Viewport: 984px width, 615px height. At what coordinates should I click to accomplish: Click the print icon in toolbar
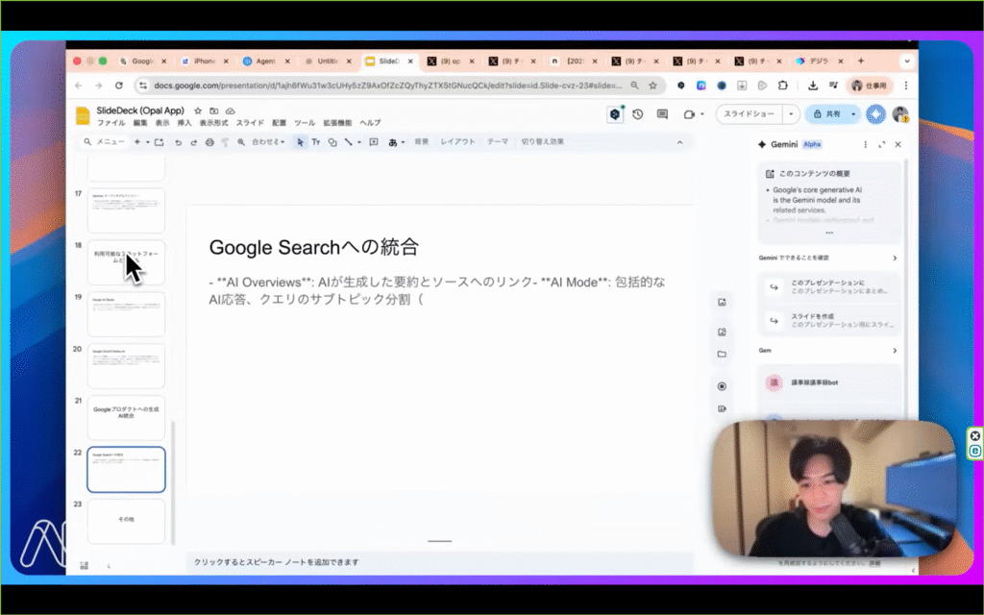210,142
